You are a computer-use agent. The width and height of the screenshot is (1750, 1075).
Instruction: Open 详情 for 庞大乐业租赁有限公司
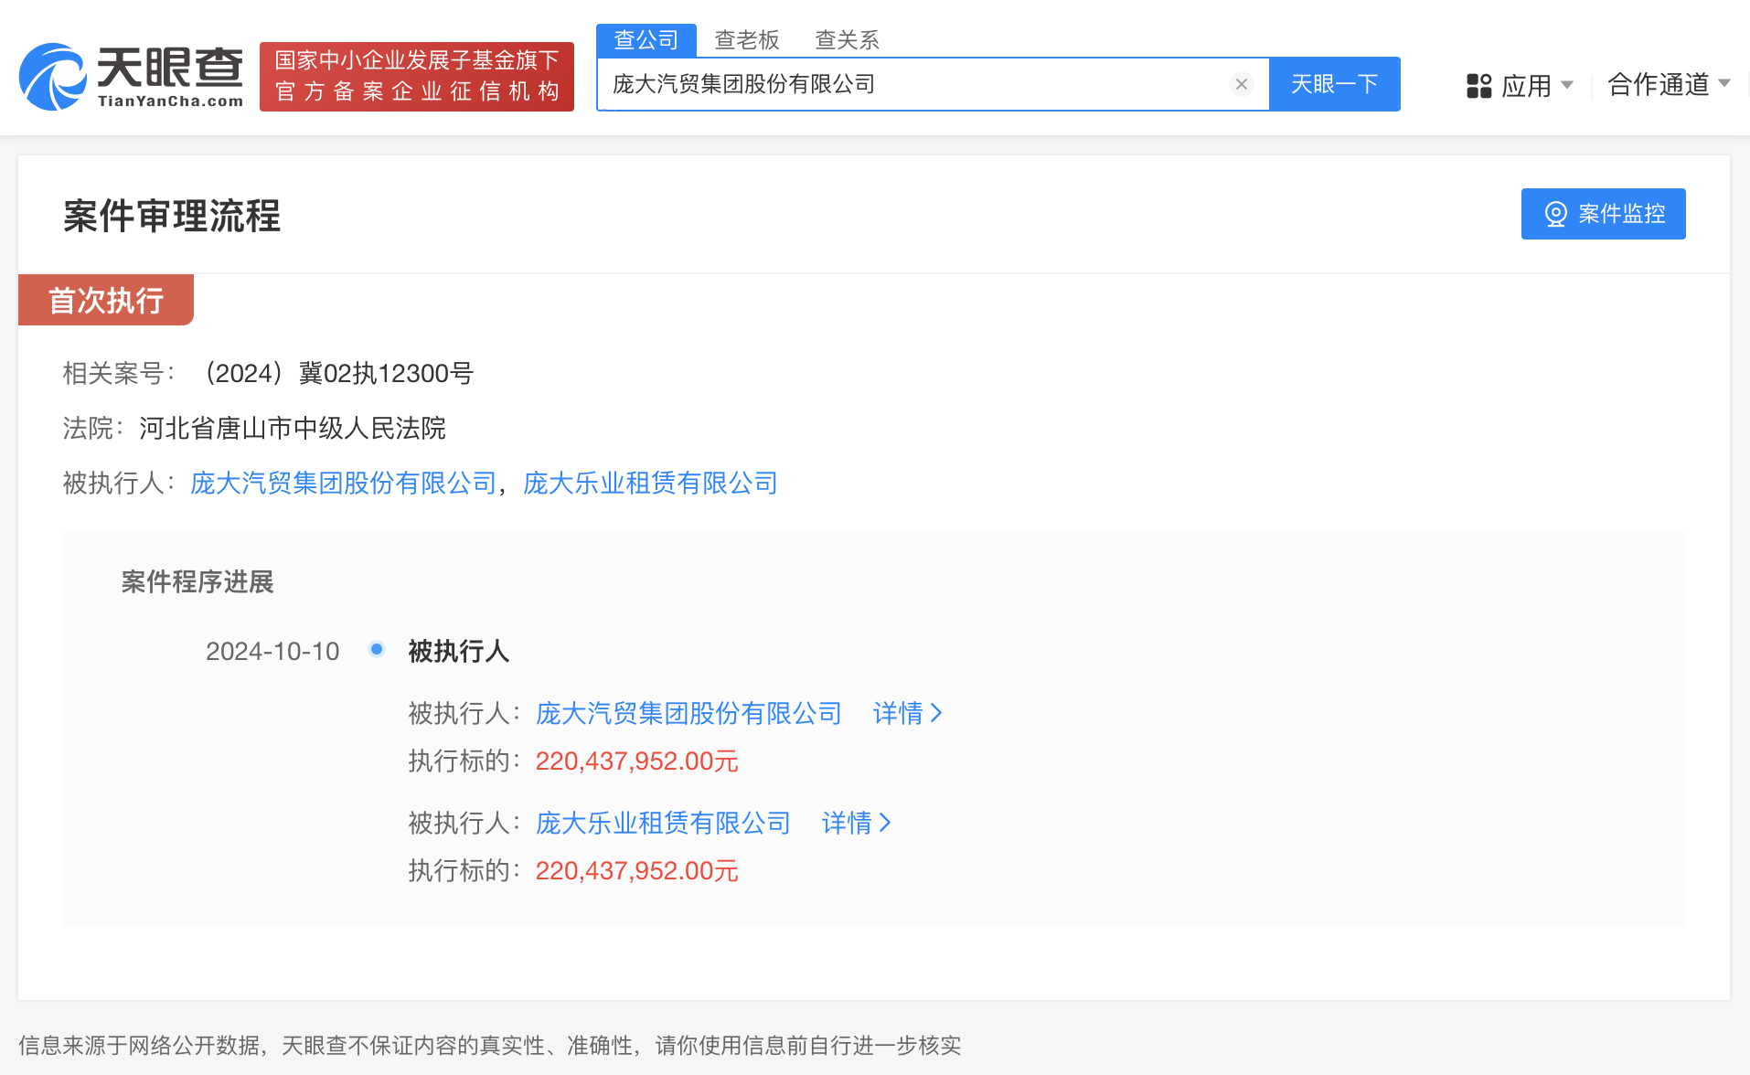(856, 823)
